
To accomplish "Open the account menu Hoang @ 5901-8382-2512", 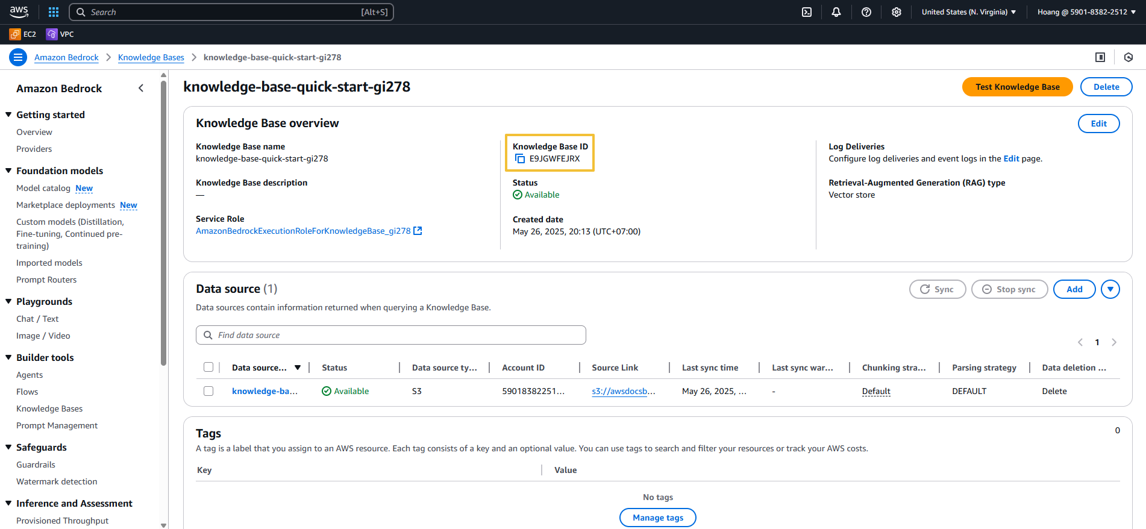I will pyautogui.click(x=1086, y=12).
